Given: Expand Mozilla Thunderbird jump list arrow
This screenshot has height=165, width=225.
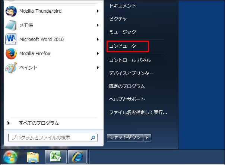Looking at the screenshot, I should [98, 11].
